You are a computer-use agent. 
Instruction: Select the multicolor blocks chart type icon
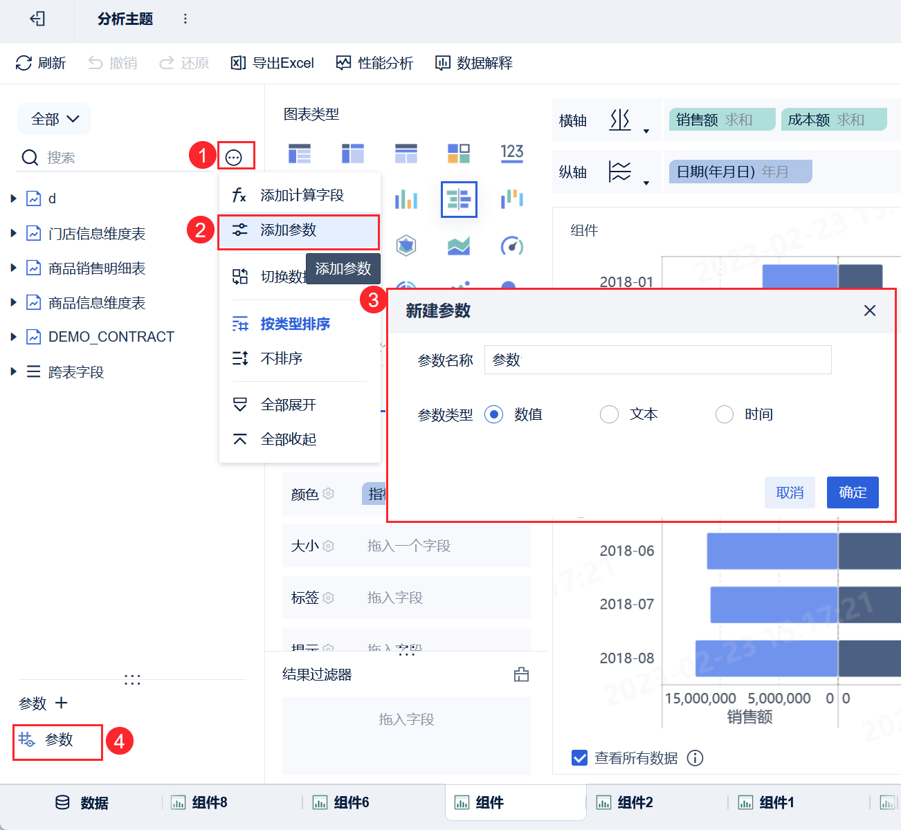coord(459,153)
